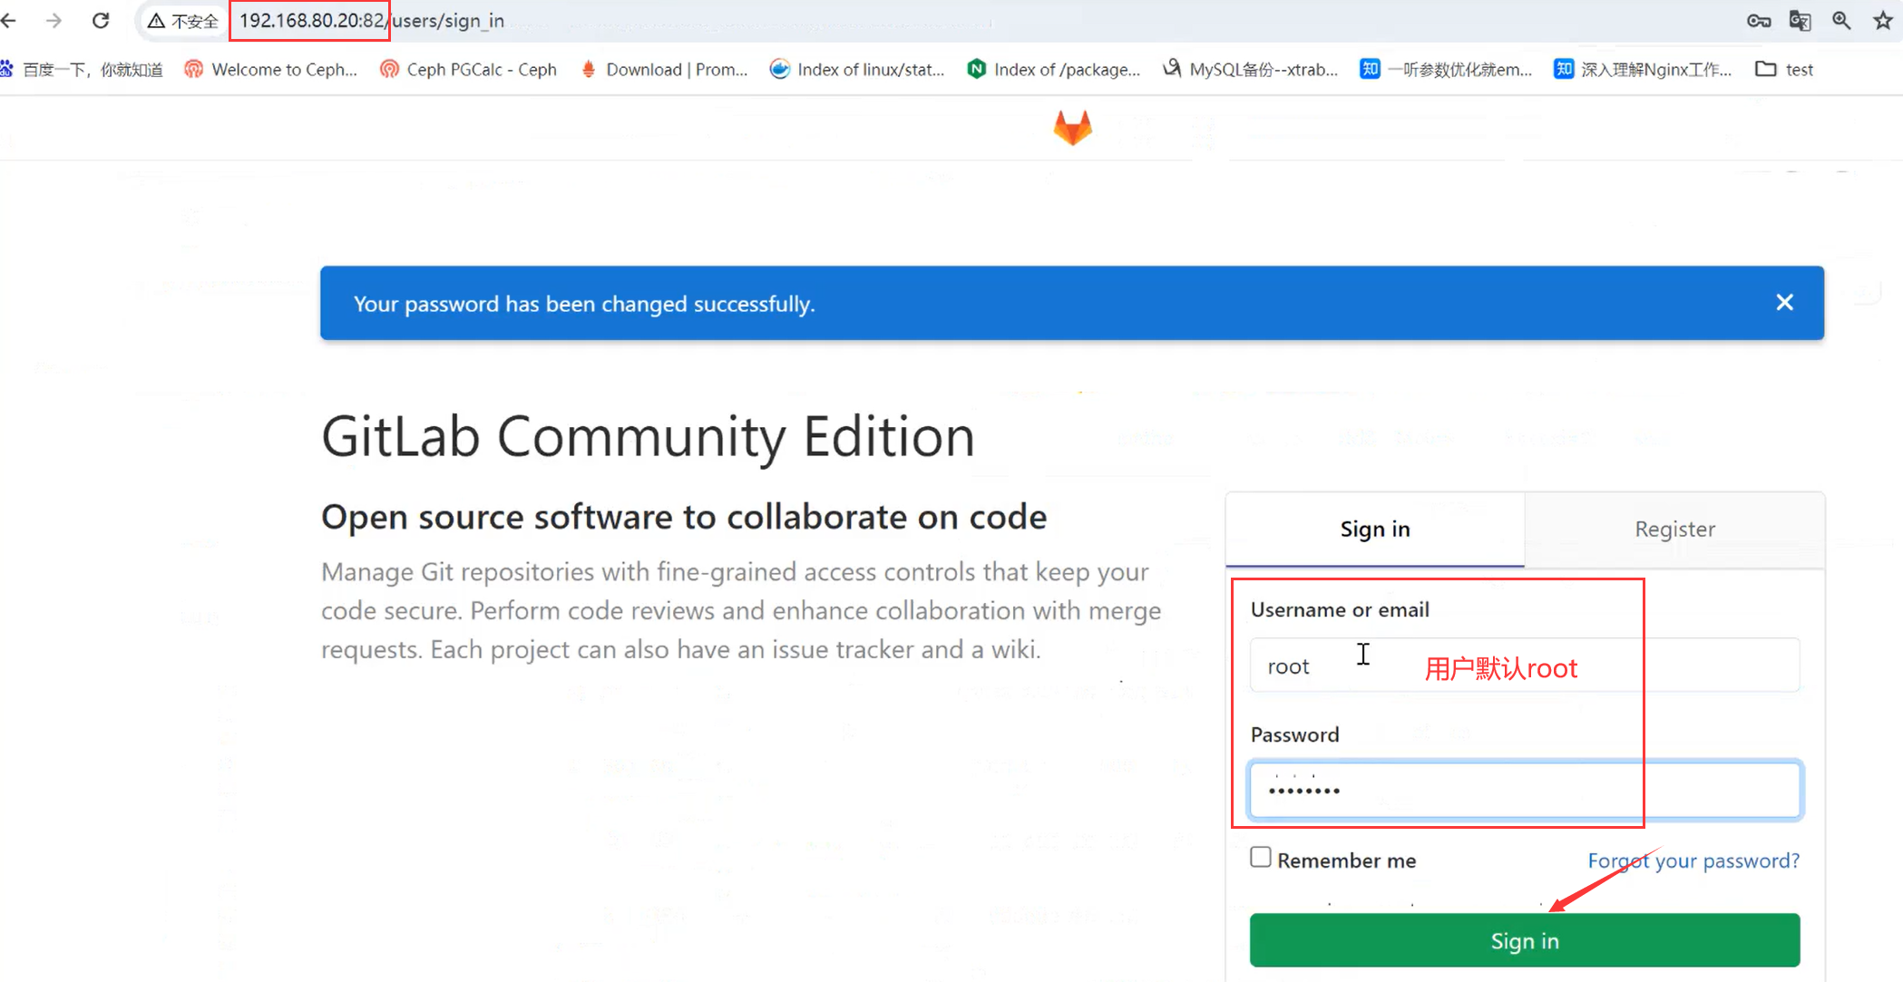1903x982 pixels.
Task: Select the Sign in tab
Action: 1374,529
